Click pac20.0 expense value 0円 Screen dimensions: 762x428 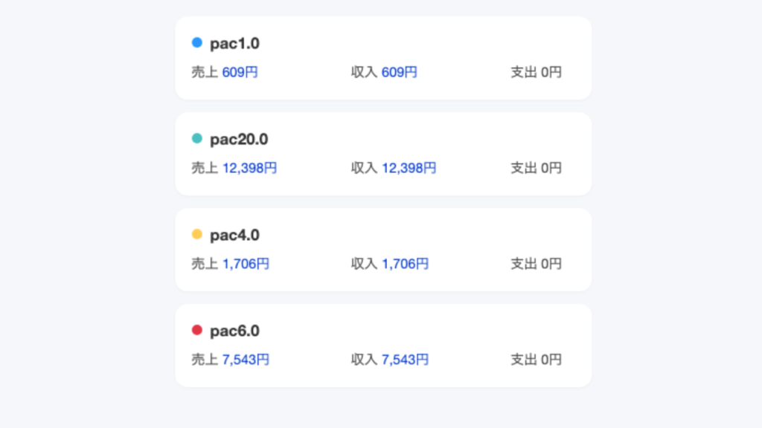(551, 168)
